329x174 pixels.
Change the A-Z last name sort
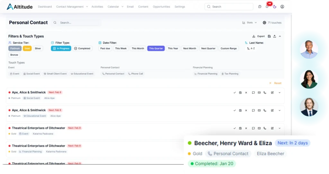tap(251, 49)
